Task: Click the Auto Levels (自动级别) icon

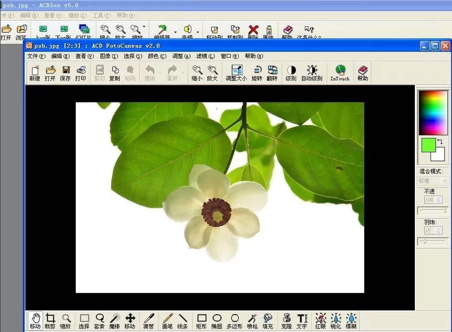Action: click(312, 73)
